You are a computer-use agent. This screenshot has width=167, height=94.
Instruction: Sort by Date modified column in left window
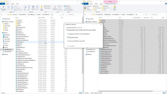coord(41,17)
